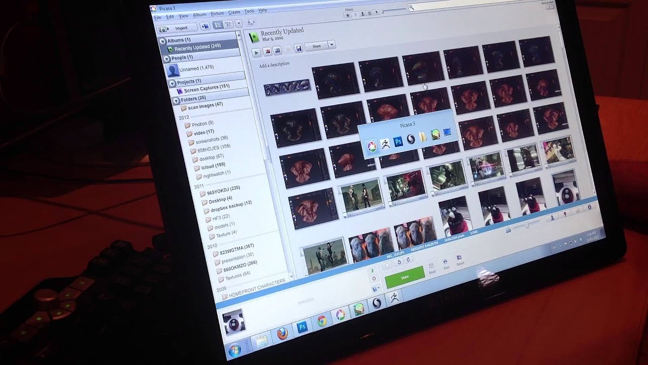
Task: Open Photoshop from the Windows taskbar
Action: (303, 327)
